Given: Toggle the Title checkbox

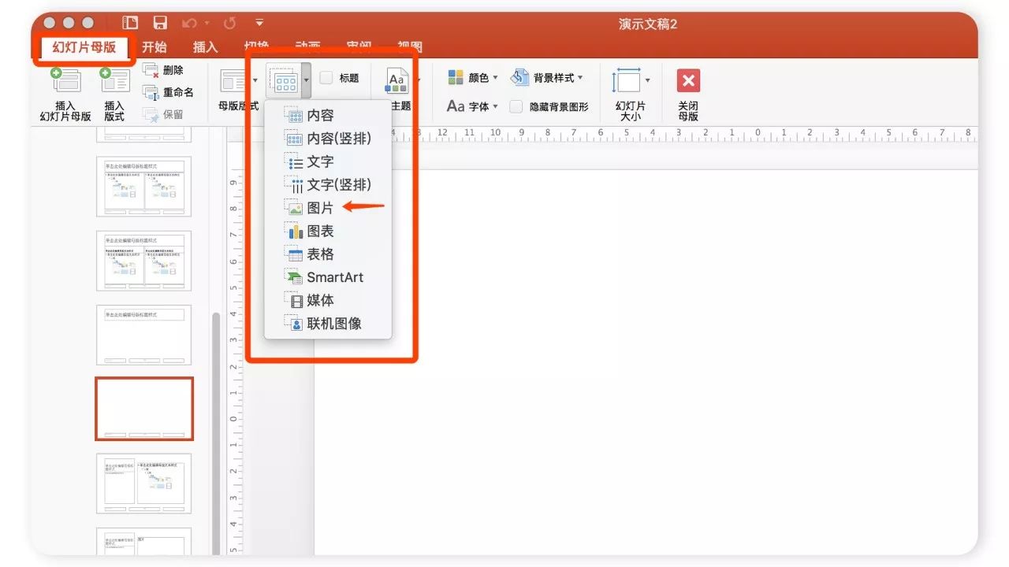Looking at the screenshot, I should click(x=326, y=78).
